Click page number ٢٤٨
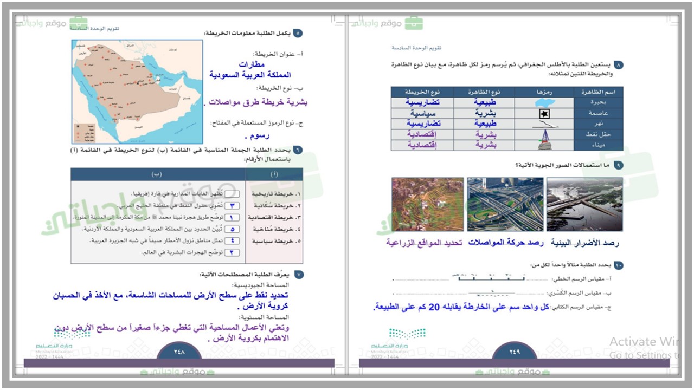This screenshot has height=390, width=694. point(179,352)
